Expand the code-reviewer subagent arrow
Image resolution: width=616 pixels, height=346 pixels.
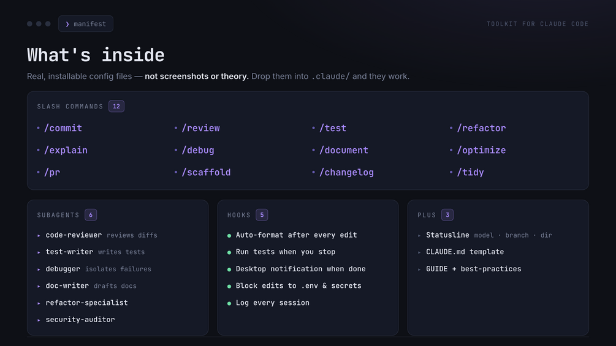pyautogui.click(x=39, y=236)
